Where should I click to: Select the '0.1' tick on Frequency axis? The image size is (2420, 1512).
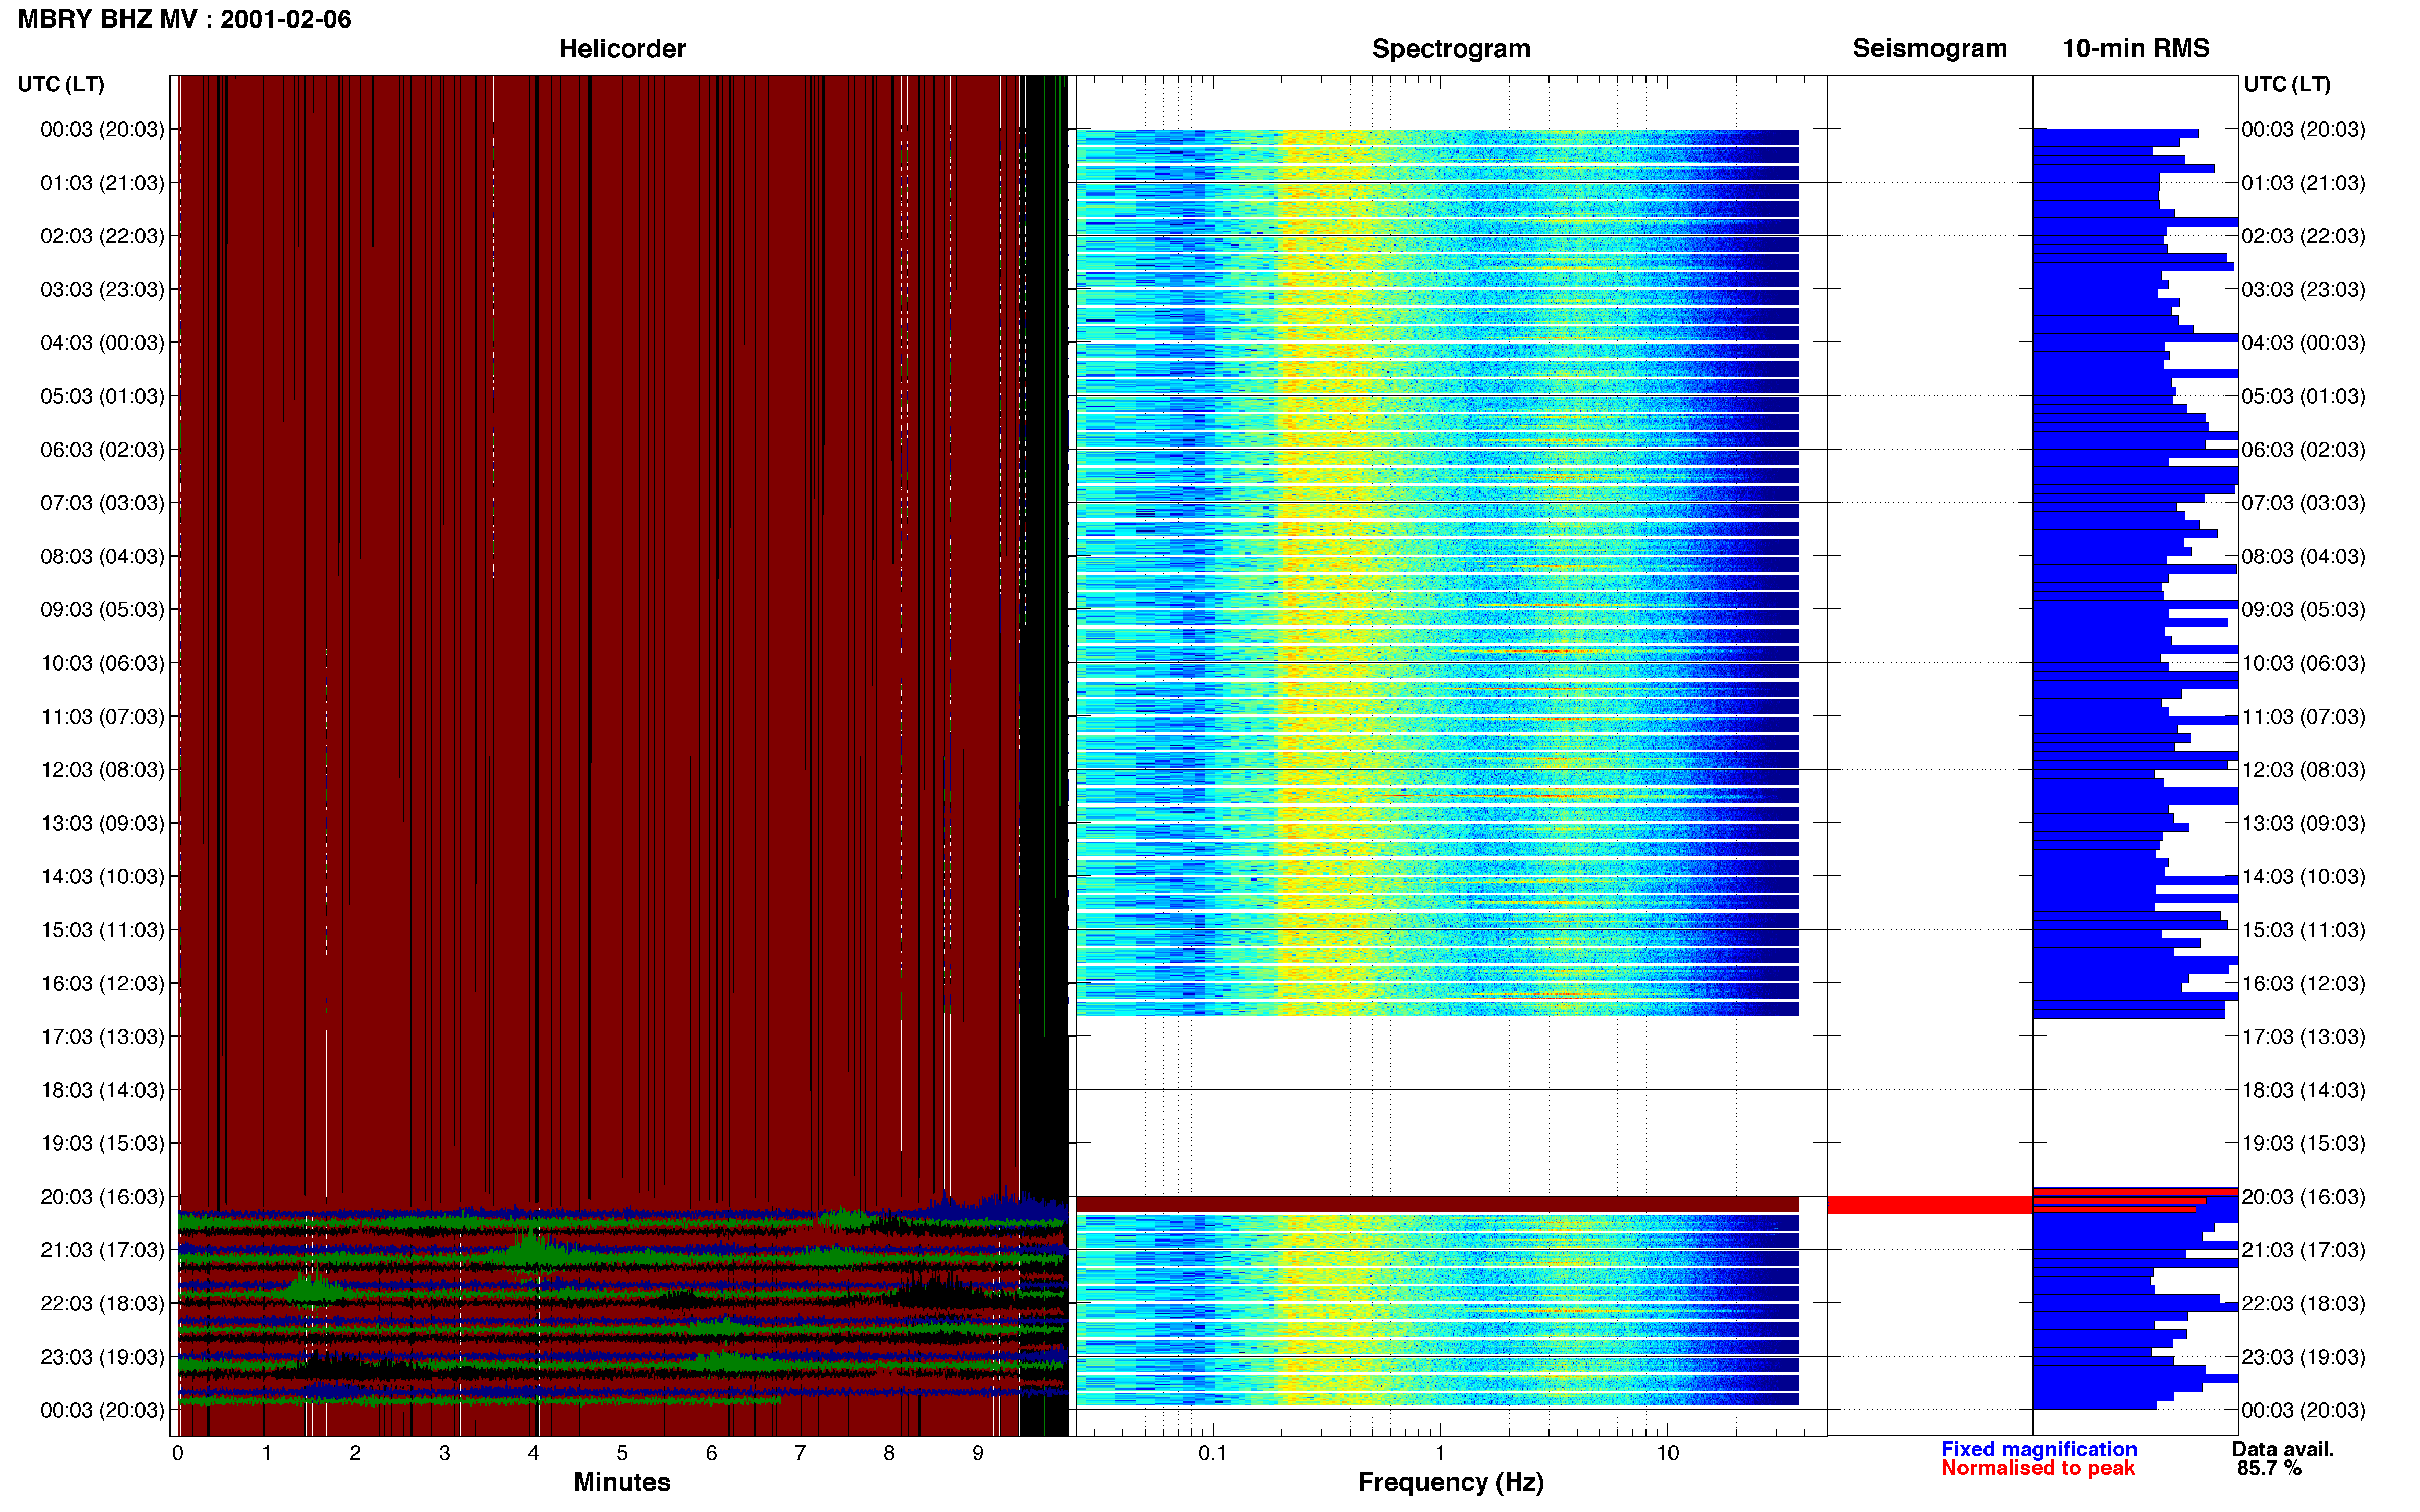1213,1454
